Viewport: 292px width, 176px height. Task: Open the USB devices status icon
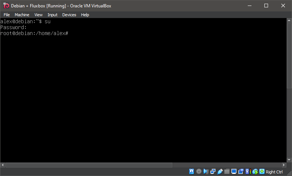click(220, 172)
